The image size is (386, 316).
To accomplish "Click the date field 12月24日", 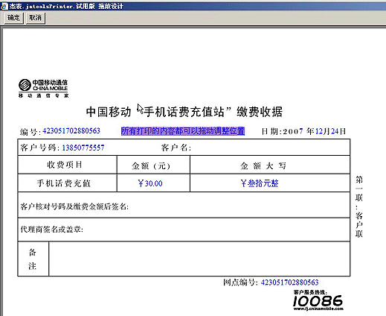I will 330,131.
